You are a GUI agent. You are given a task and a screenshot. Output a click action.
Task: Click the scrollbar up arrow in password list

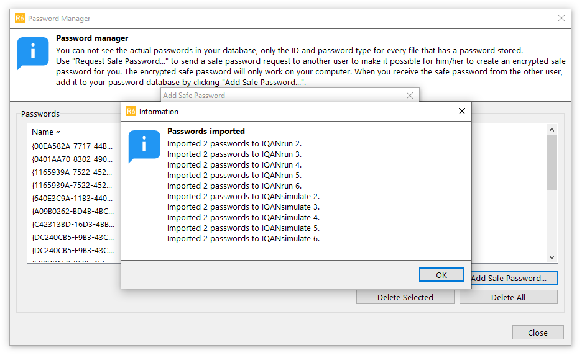pyautogui.click(x=552, y=130)
